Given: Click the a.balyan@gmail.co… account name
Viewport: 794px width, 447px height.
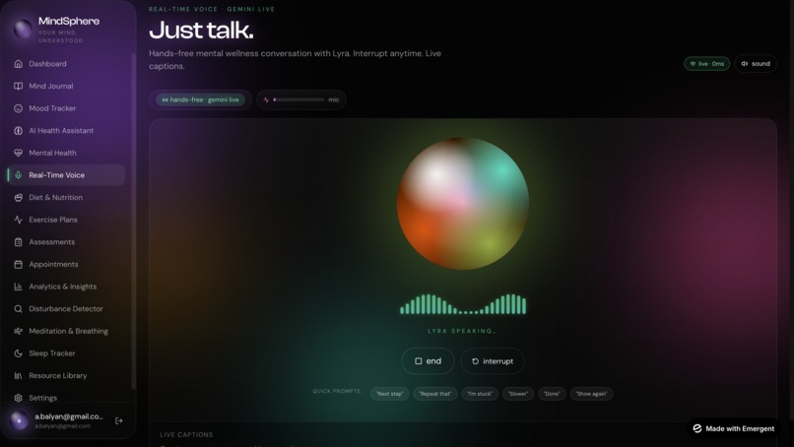Looking at the screenshot, I should pyautogui.click(x=69, y=416).
